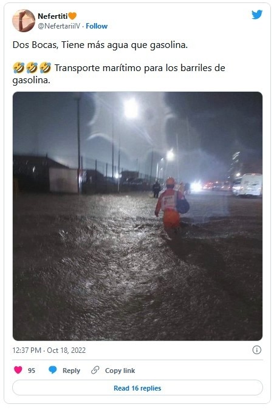The width and height of the screenshot is (274, 410).
Task: Open Nefertiti's profile avatar
Action: pos(24,21)
